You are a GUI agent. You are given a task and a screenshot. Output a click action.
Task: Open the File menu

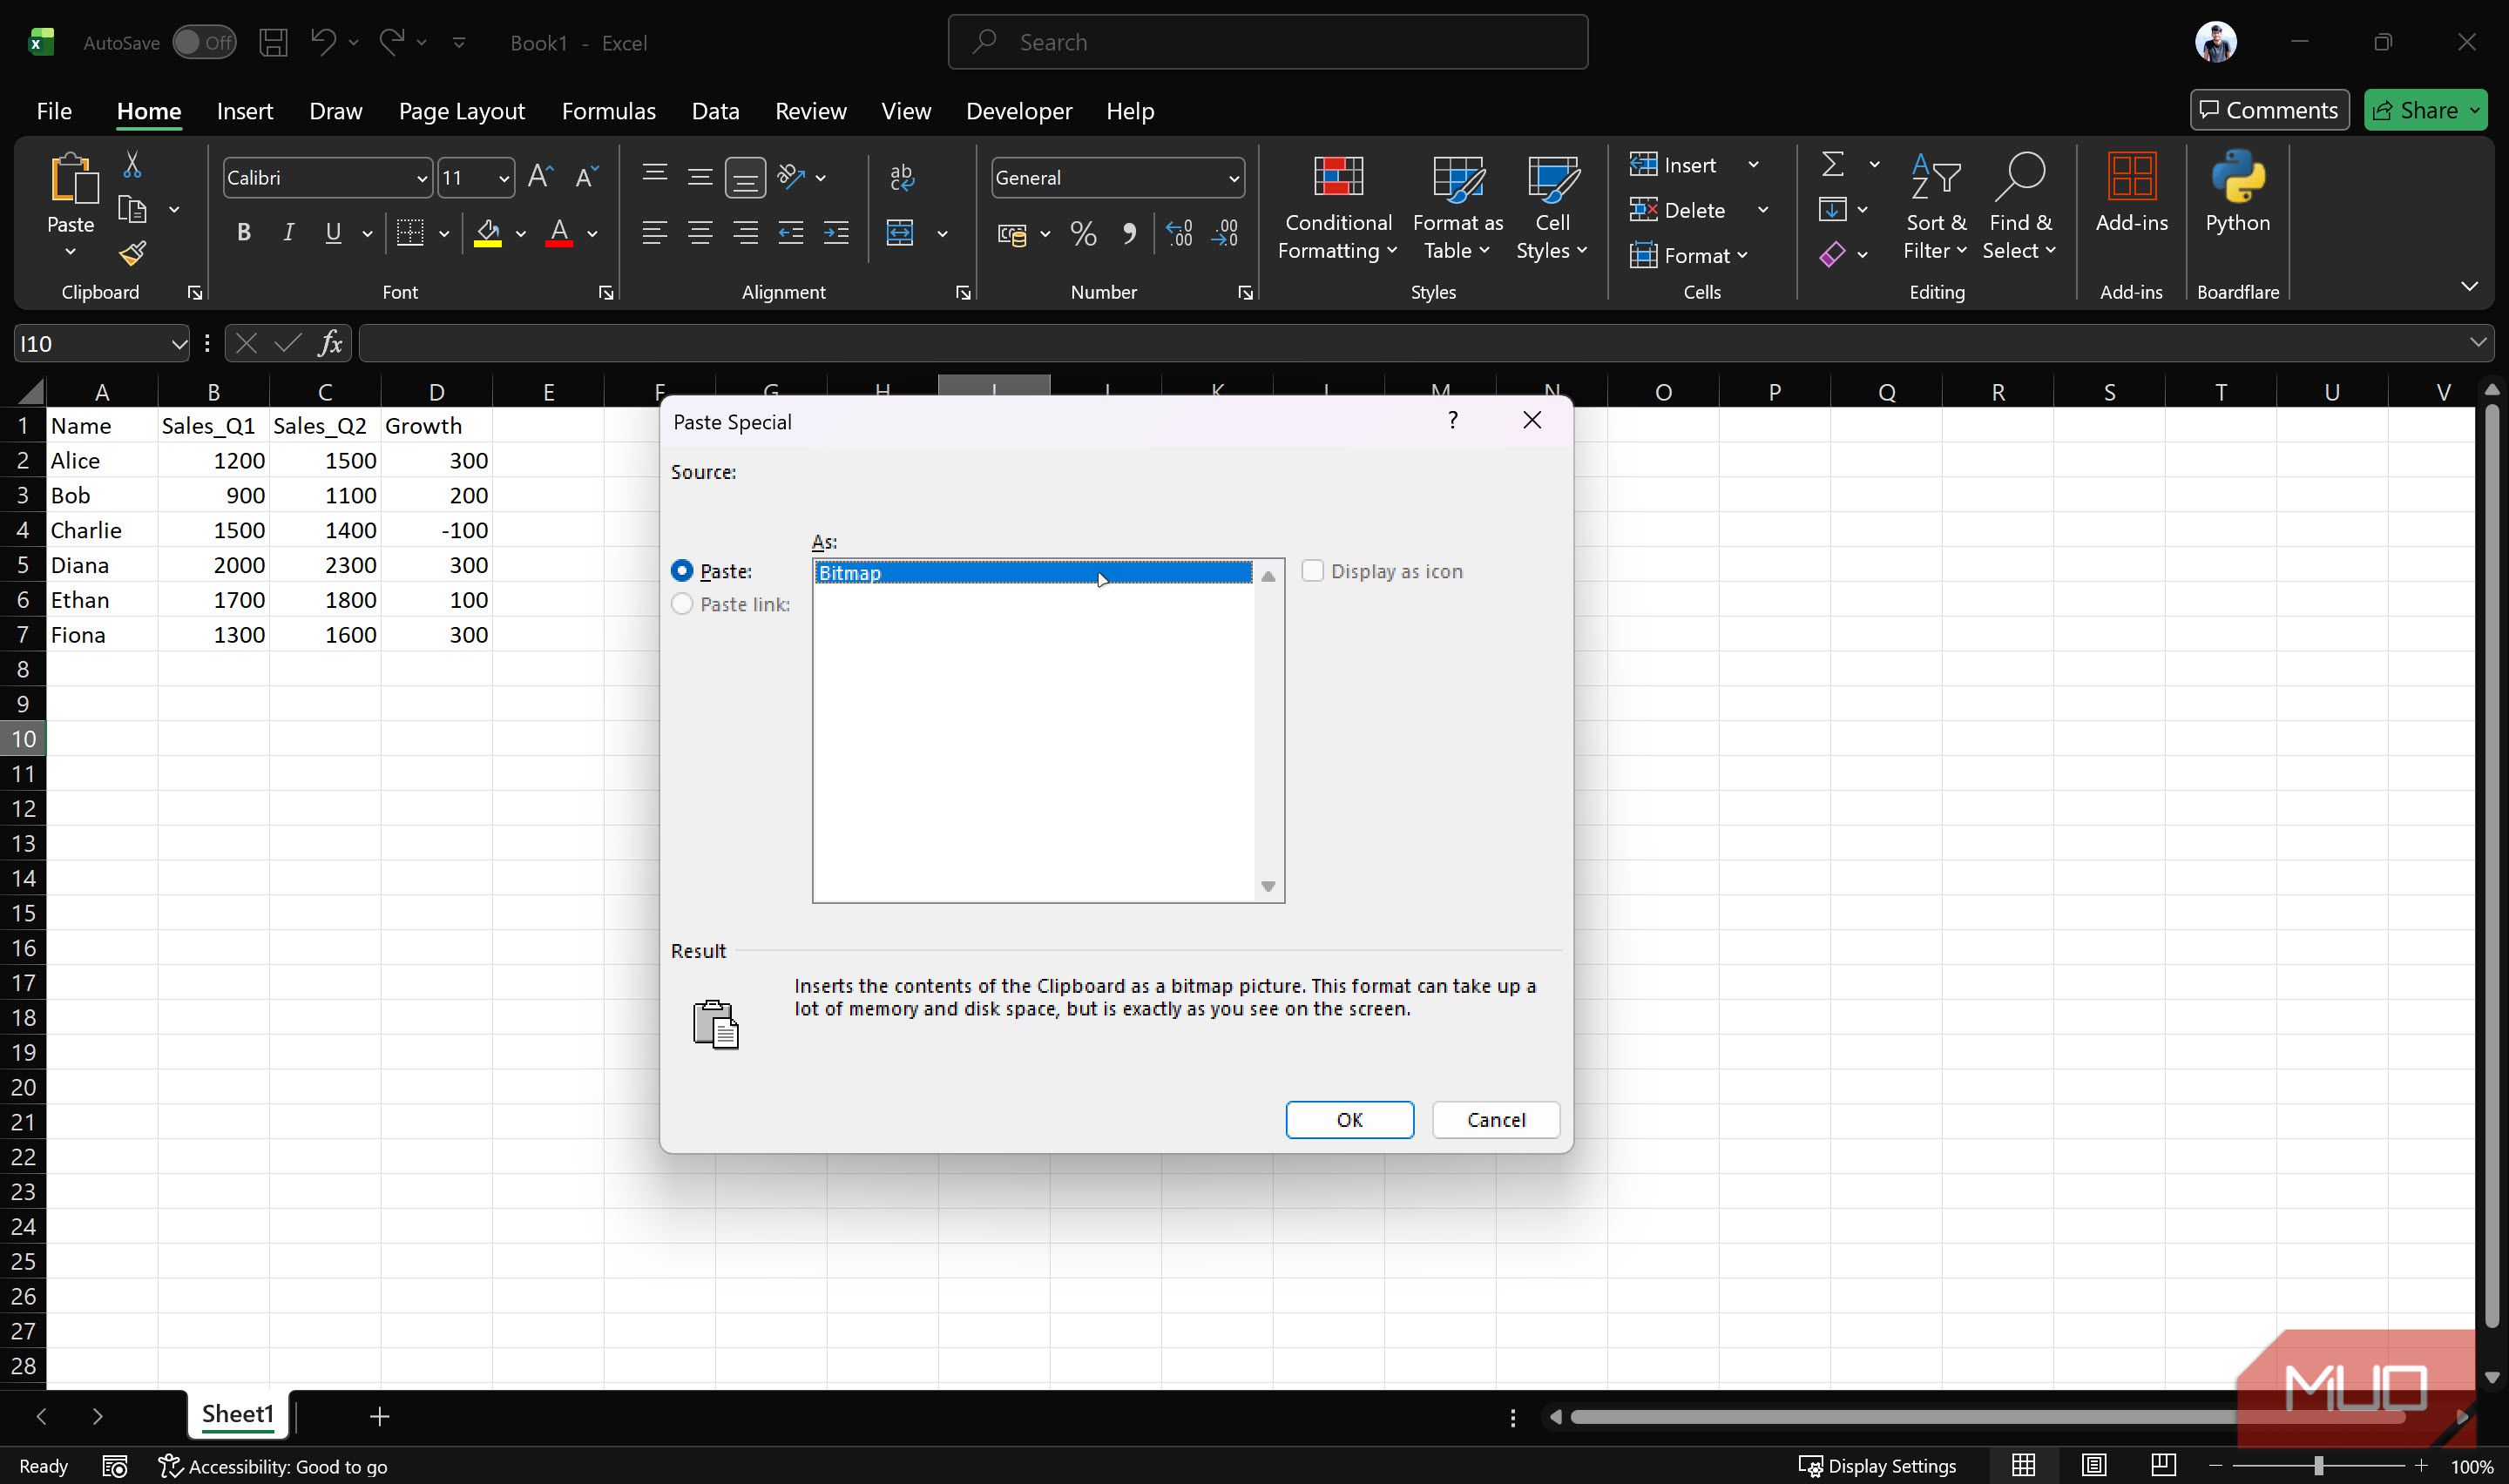(x=54, y=111)
